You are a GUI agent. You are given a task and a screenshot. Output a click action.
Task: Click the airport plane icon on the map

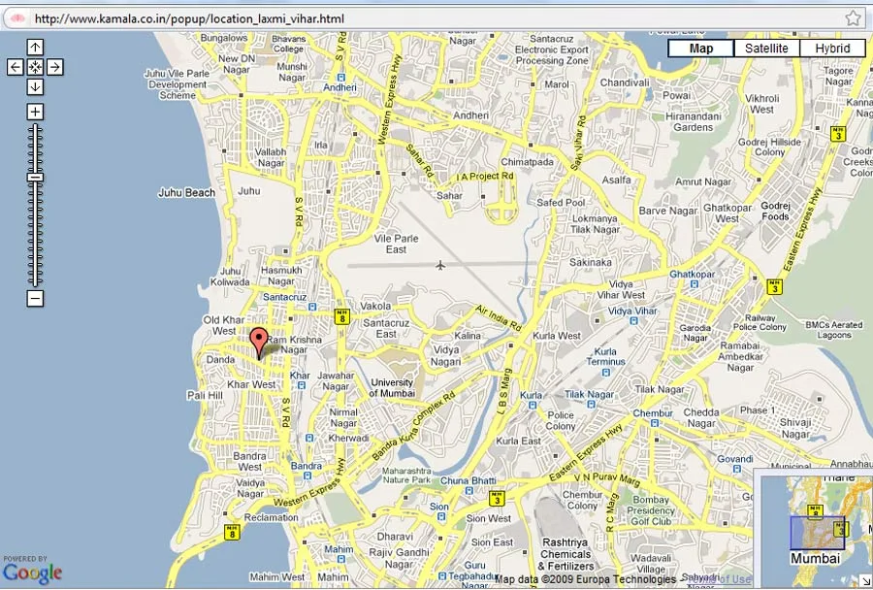440,265
